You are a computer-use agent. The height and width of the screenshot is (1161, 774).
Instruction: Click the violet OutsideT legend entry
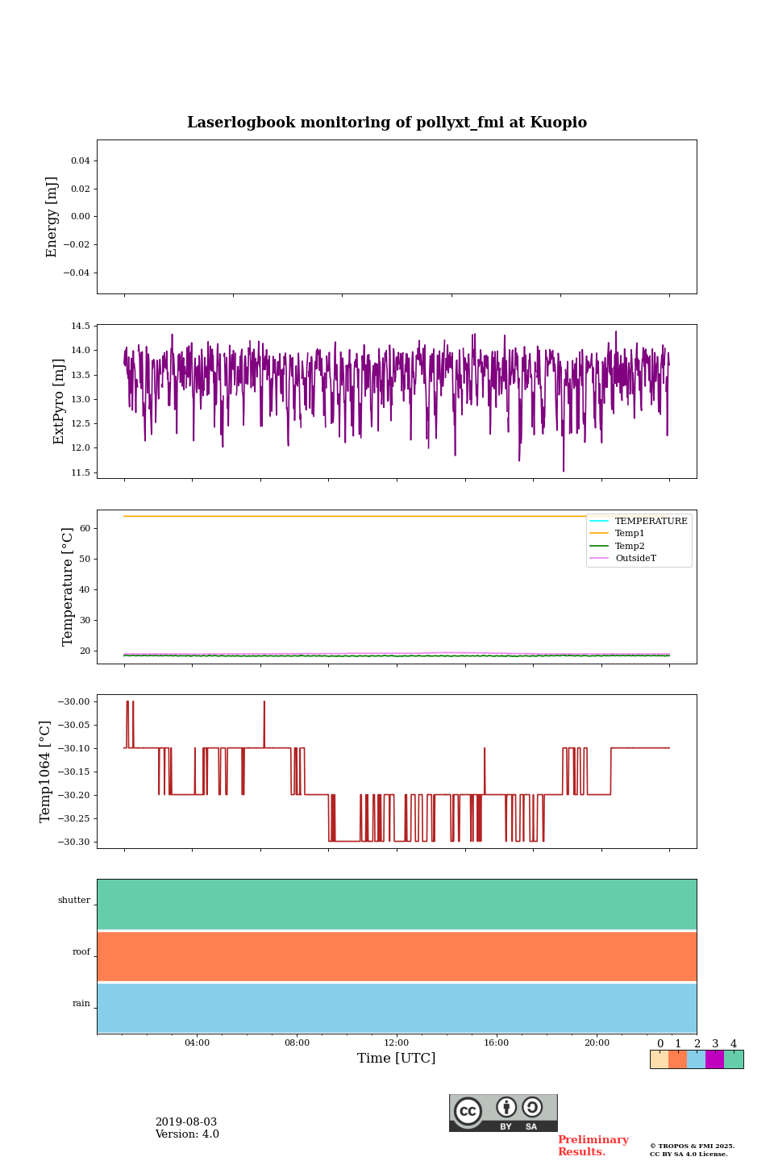635,558
